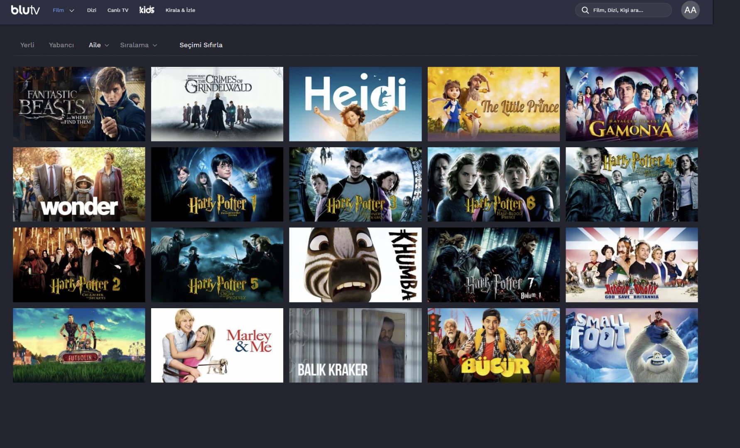
Task: Click the Seçimi Sıfırla button
Action: pos(201,45)
